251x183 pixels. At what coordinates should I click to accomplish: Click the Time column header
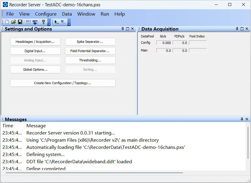13,126
